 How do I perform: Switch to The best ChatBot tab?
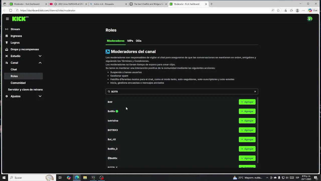pyautogui.click(x=148, y=4)
